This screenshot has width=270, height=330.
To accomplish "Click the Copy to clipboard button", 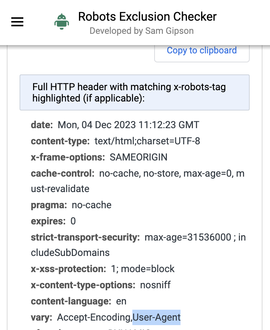I will (202, 51).
